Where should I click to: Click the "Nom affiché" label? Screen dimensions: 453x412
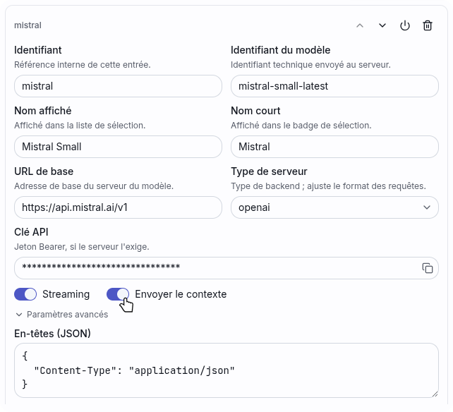point(43,111)
